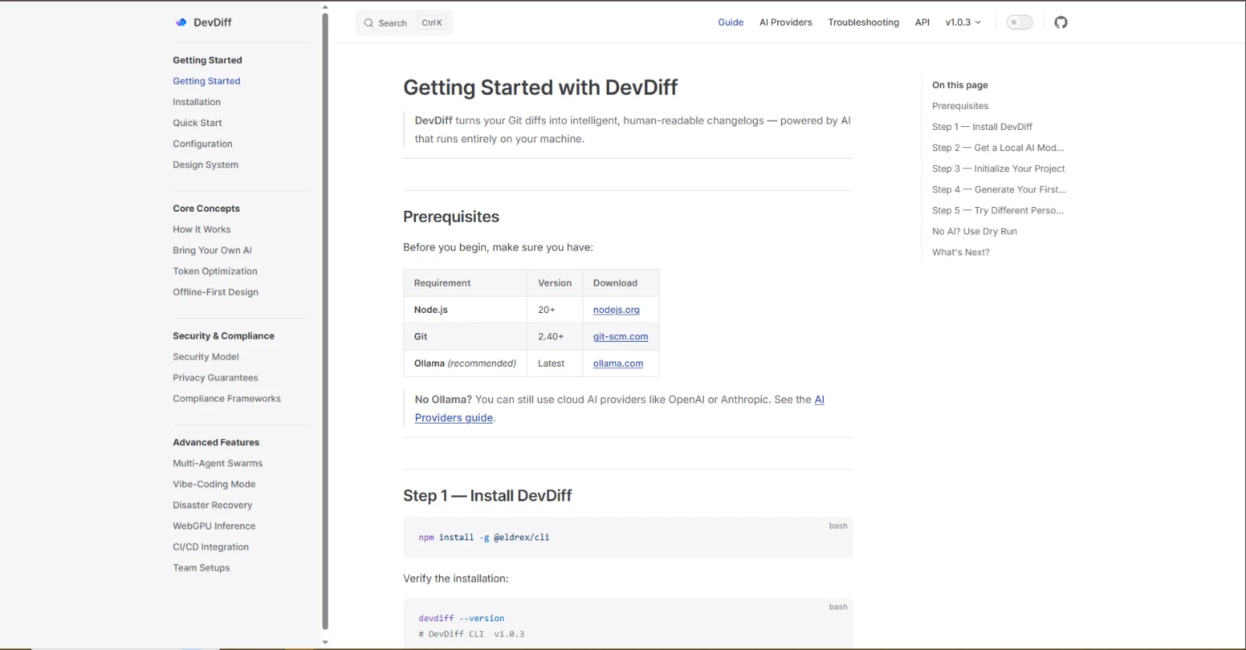This screenshot has height=650, width=1246.
Task: Follow the ollama.com download link
Action: point(618,364)
